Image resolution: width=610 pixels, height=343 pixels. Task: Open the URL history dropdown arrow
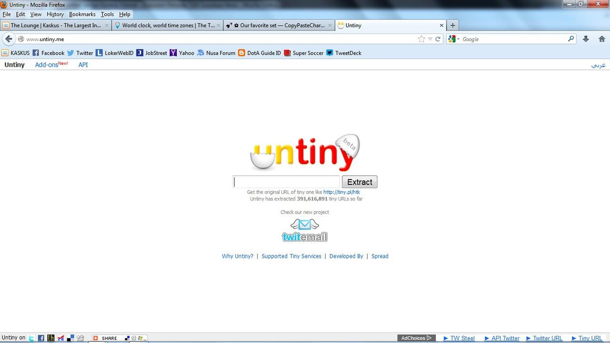[430, 39]
